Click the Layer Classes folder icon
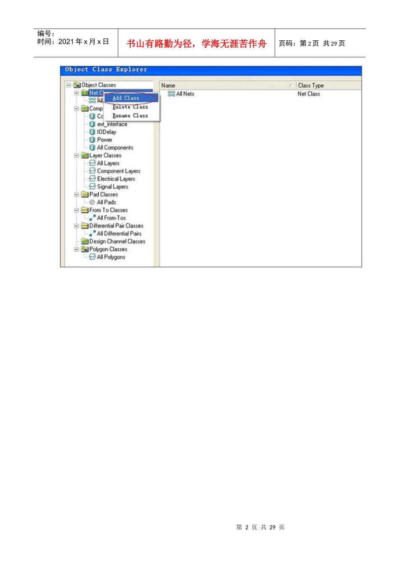This screenshot has height=564, width=399. (x=85, y=155)
